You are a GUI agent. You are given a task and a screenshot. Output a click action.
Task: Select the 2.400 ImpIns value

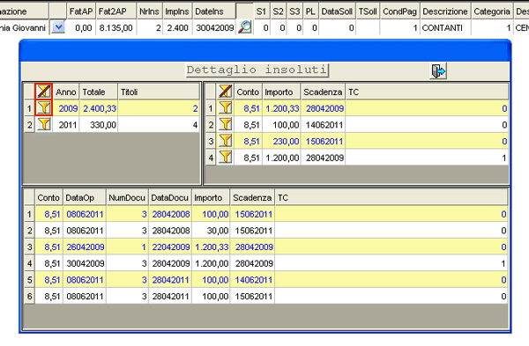point(177,27)
